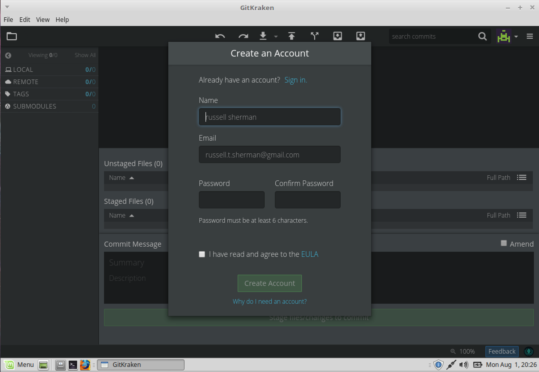Click the network connection tray icon
The height and width of the screenshot is (372, 539).
tap(451, 365)
